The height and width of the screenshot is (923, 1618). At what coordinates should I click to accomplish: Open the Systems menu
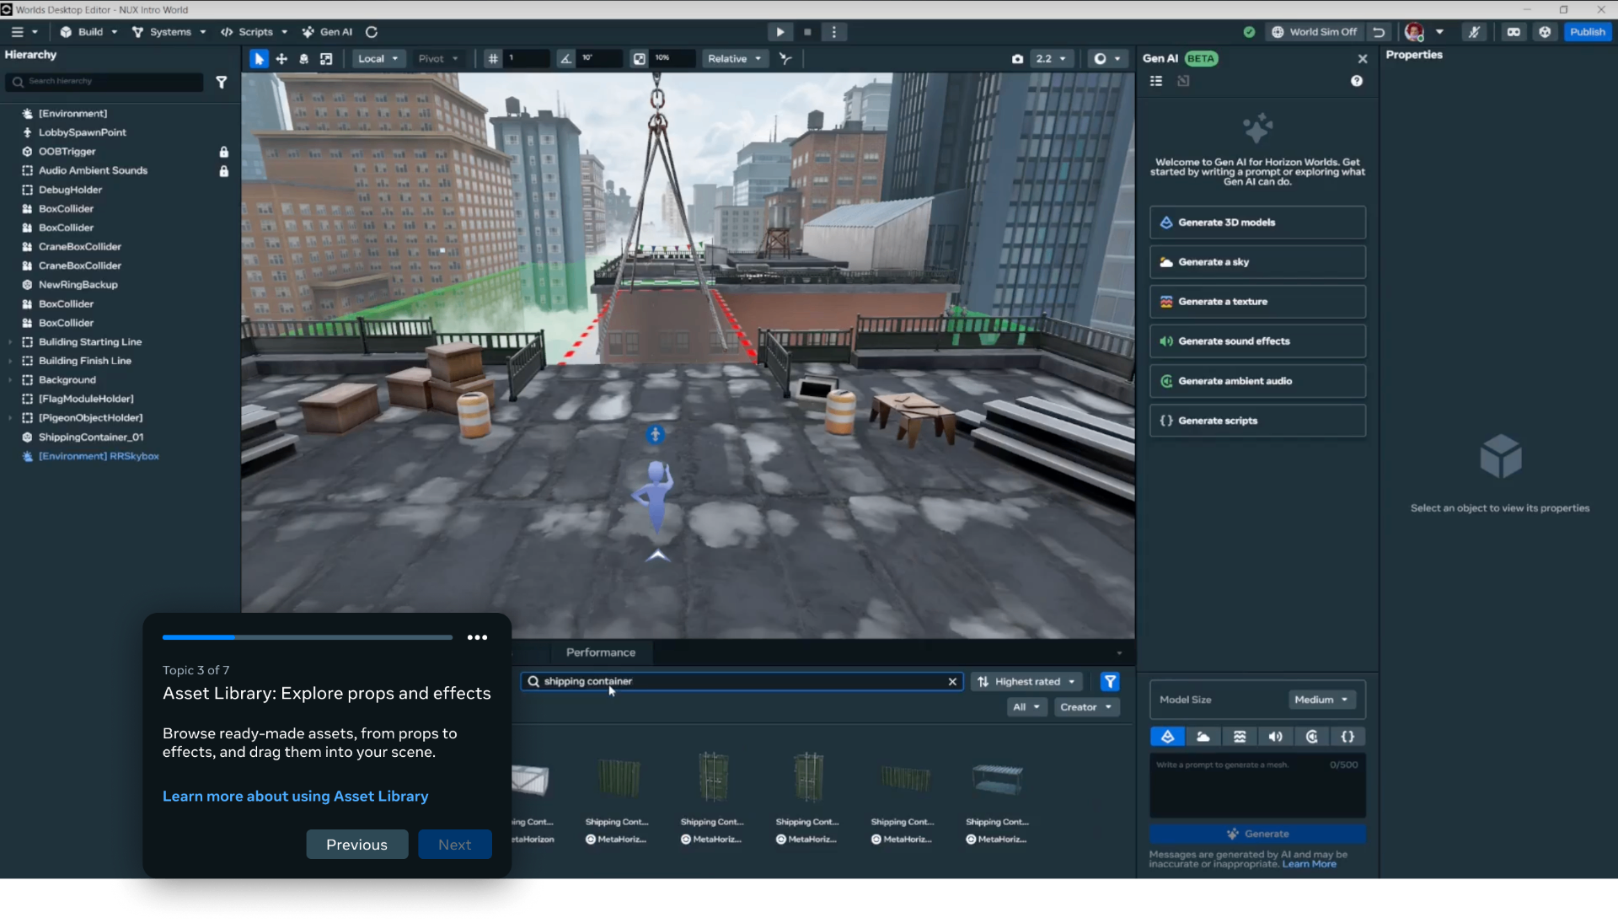(x=169, y=32)
